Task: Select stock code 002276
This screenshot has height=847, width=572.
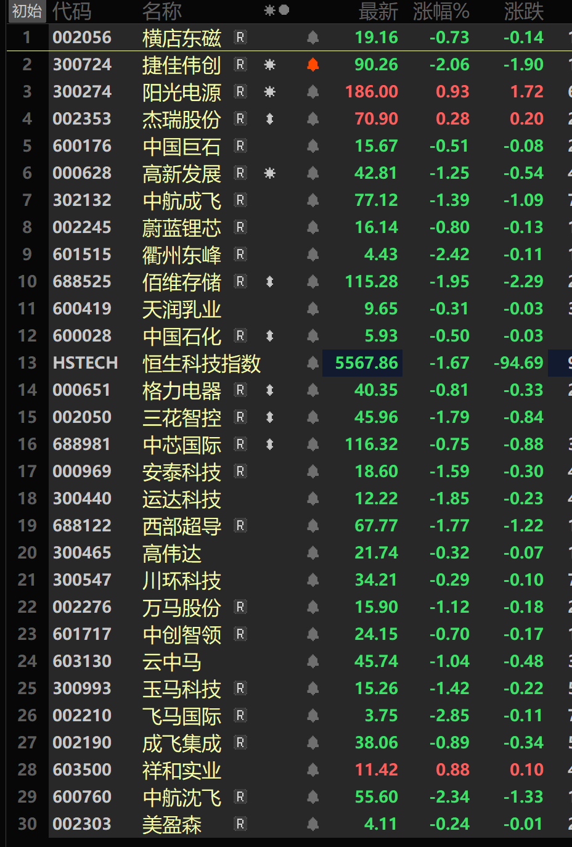Action: 82,607
